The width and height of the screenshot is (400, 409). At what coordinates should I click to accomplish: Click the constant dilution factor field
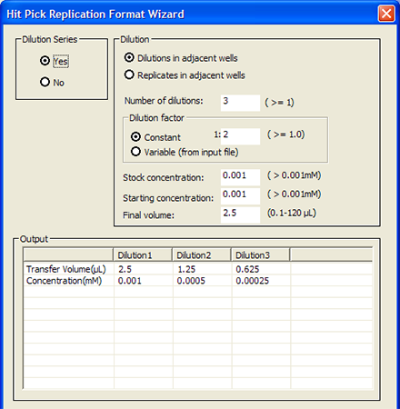coord(240,136)
